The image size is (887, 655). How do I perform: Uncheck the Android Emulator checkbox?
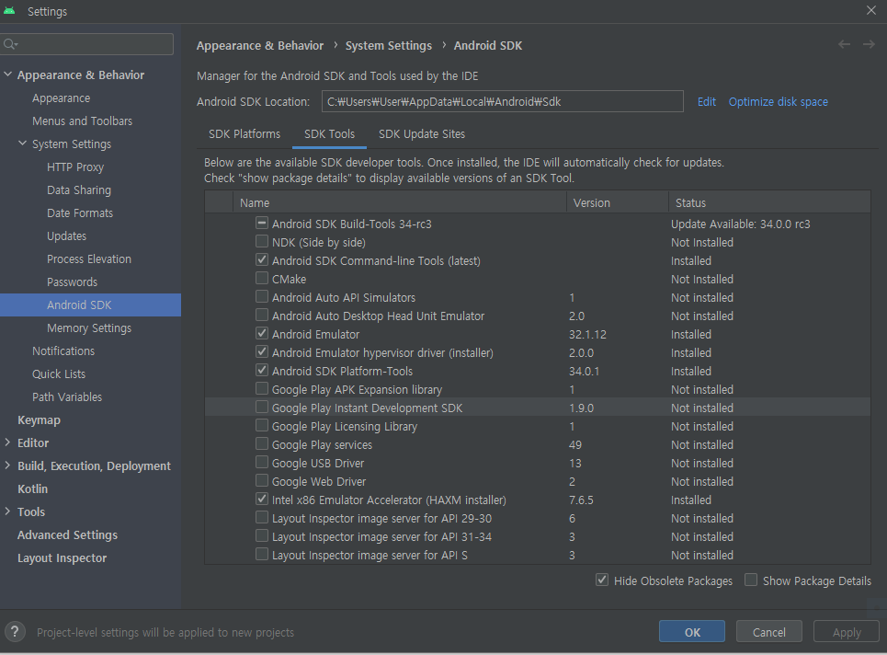pos(261,333)
